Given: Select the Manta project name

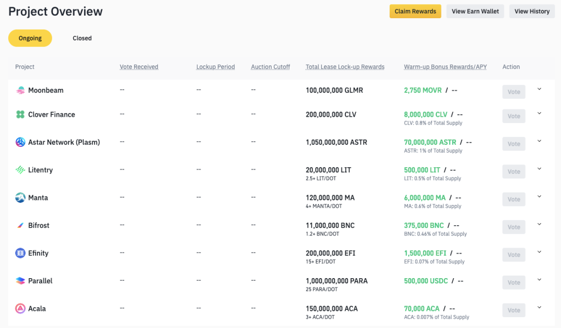Looking at the screenshot, I should tap(38, 198).
